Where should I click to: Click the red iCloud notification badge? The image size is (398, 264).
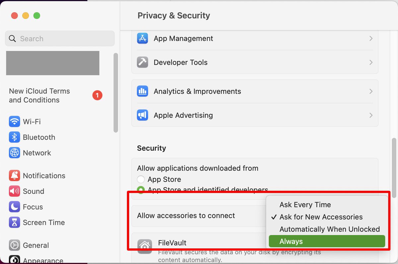click(x=97, y=96)
